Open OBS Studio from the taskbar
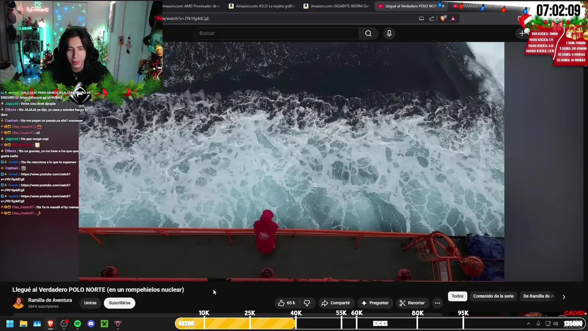This screenshot has height=331, width=588. (64, 324)
